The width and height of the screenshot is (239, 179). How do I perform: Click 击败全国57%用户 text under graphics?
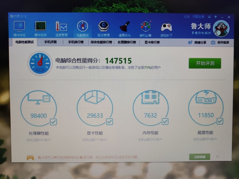click(x=95, y=140)
